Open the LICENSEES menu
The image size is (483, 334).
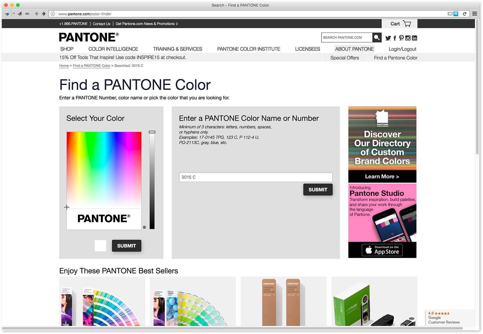click(307, 49)
